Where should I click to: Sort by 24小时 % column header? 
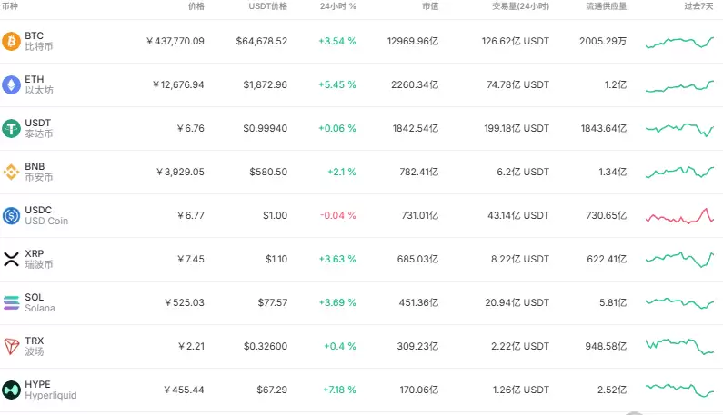(338, 6)
